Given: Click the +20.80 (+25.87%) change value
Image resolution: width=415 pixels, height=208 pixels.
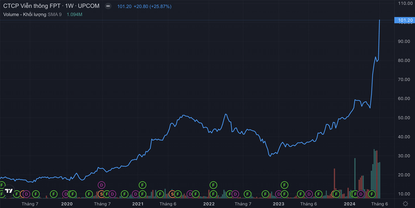Looking at the screenshot, I should click(x=152, y=6).
